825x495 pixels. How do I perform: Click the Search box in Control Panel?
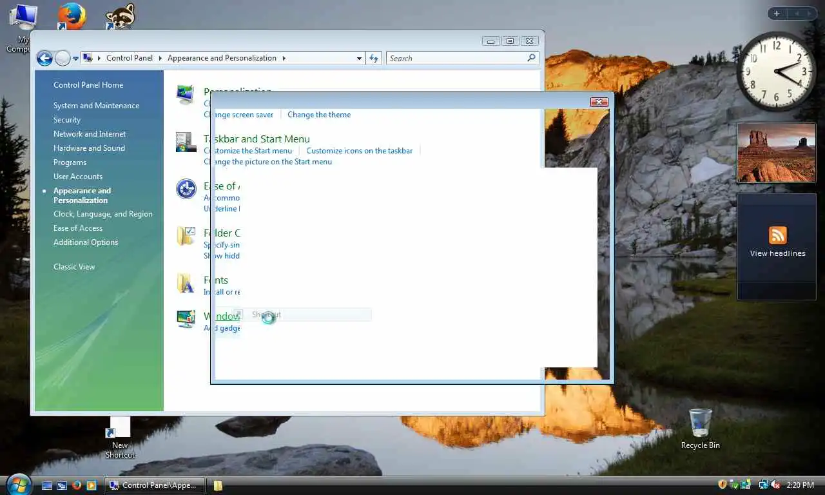pos(463,58)
